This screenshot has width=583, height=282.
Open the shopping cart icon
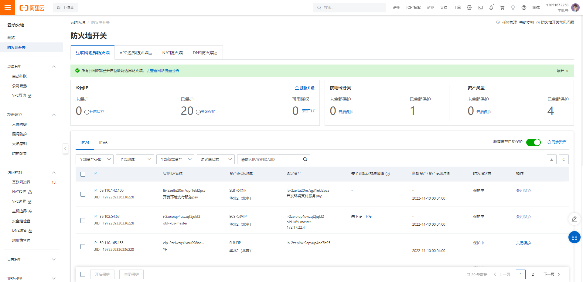[502, 8]
